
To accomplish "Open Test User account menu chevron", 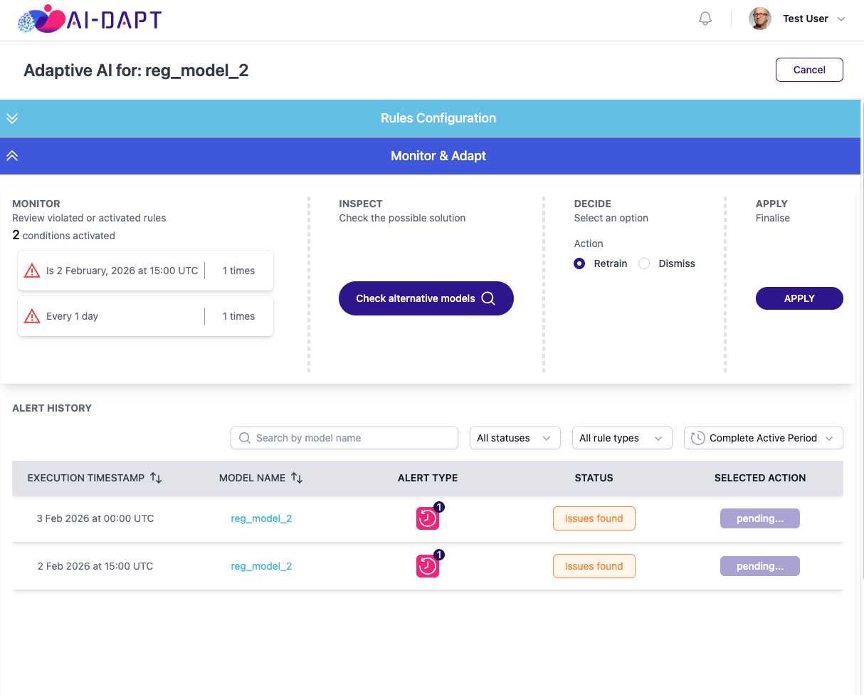I will pos(841,19).
